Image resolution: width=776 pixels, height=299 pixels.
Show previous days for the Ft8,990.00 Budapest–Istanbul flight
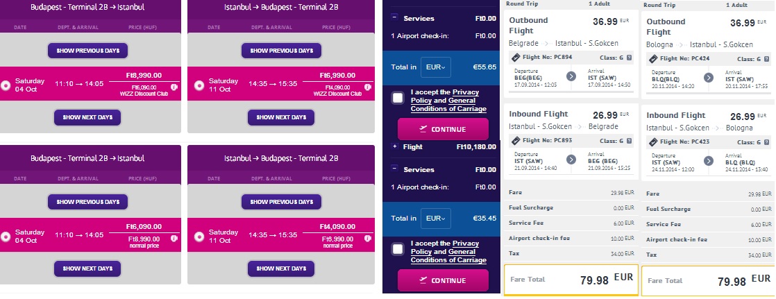(x=87, y=51)
